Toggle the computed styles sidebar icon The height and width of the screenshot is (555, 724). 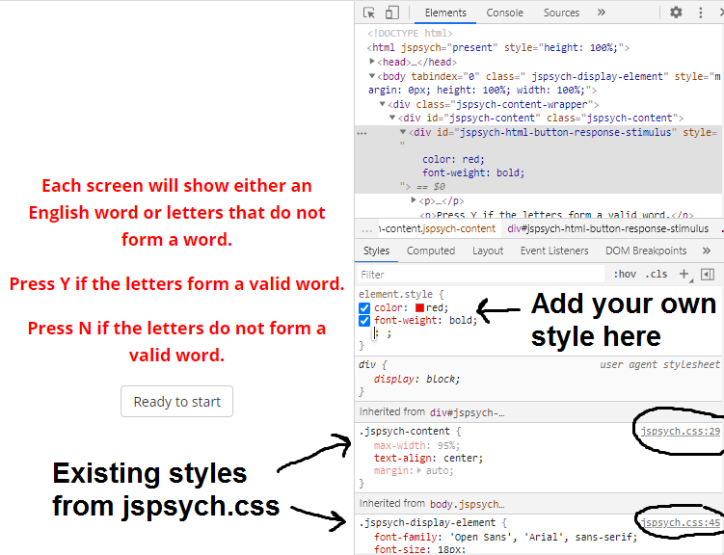(708, 274)
